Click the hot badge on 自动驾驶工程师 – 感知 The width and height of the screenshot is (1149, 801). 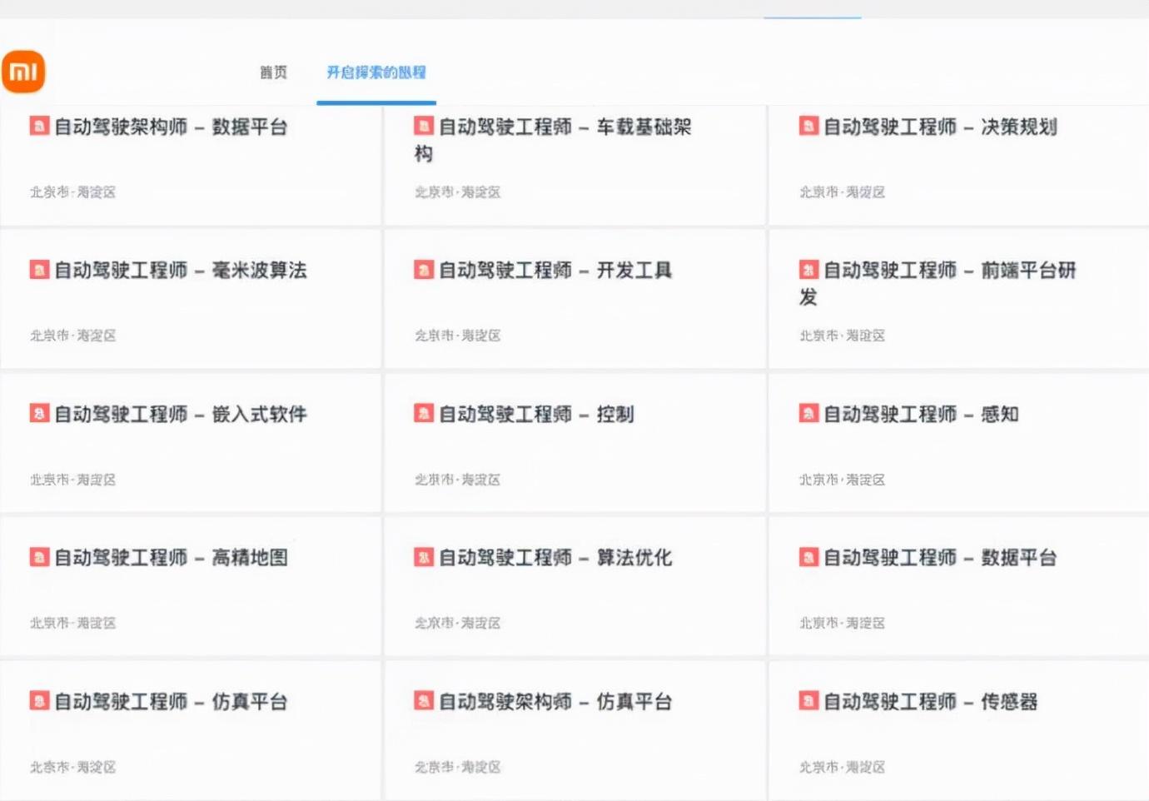pyautogui.click(x=808, y=413)
